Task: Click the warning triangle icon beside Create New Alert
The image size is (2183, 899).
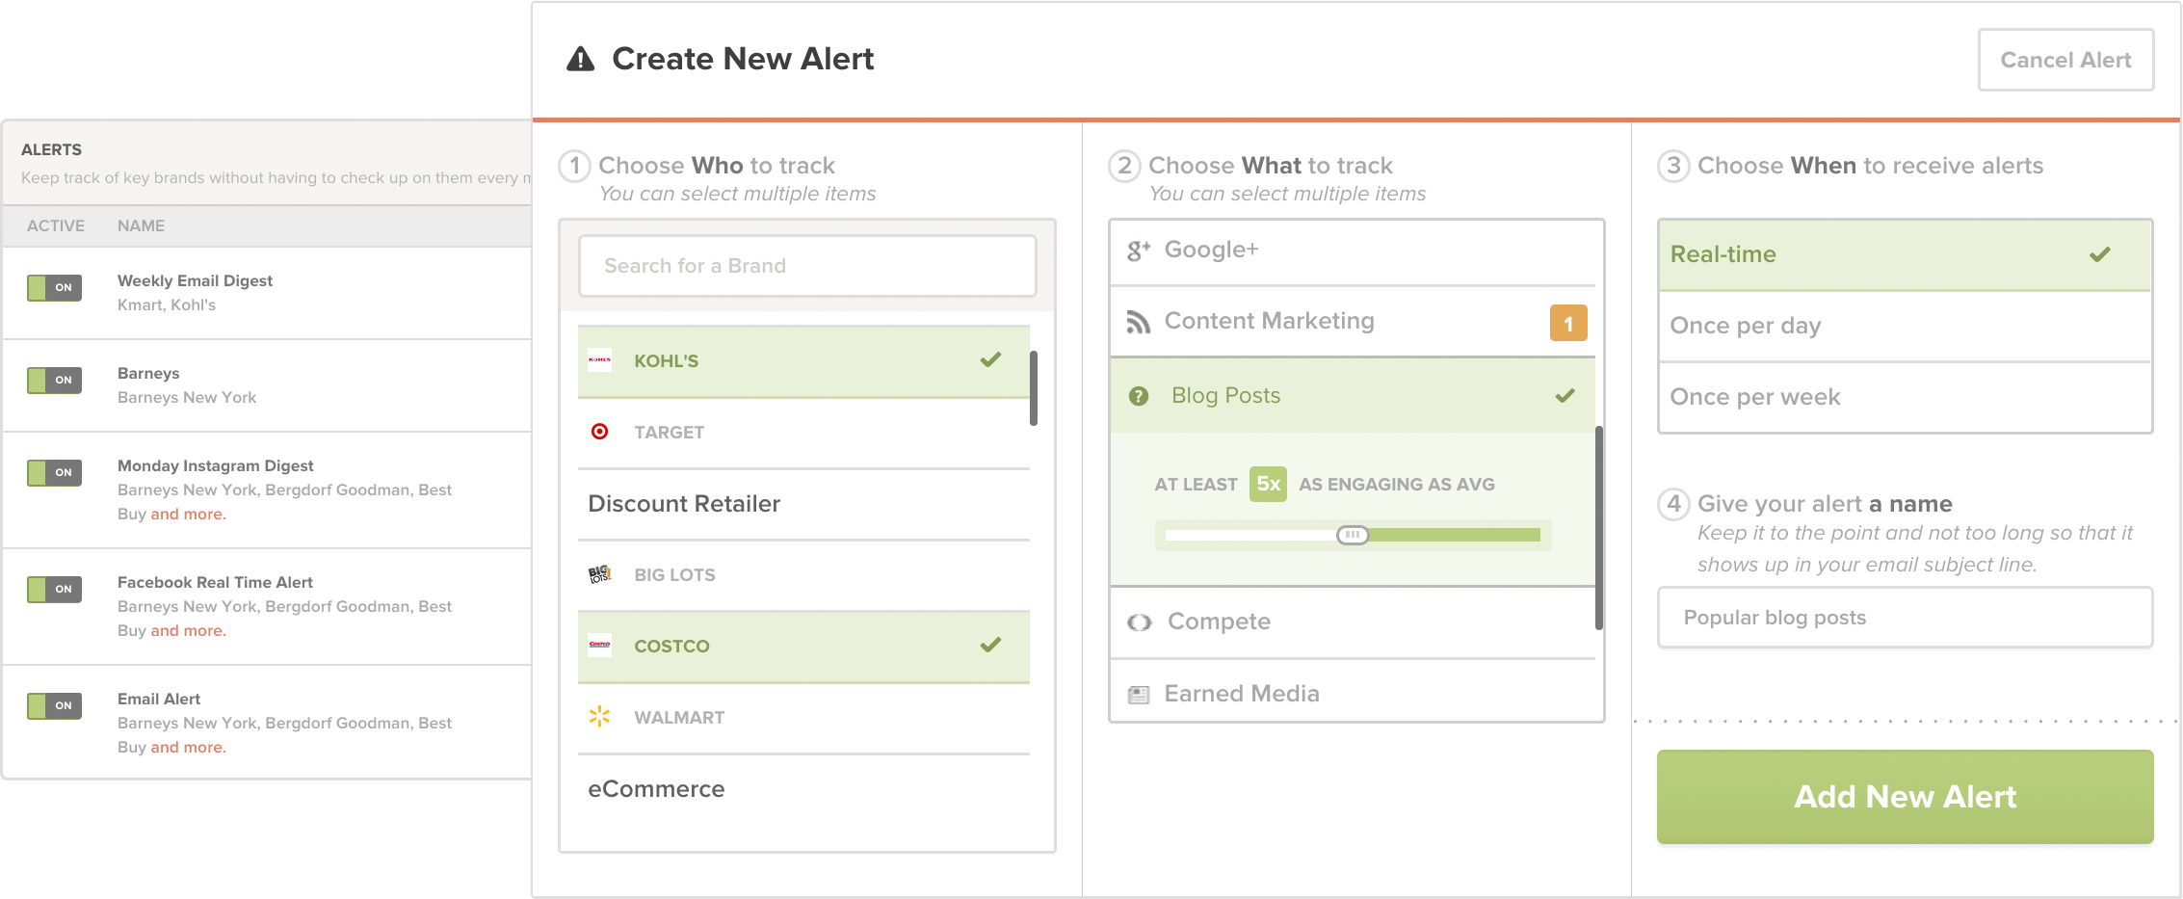Action: pos(580,60)
